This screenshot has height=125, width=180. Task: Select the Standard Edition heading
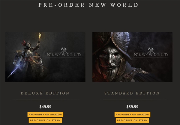pos(132,93)
